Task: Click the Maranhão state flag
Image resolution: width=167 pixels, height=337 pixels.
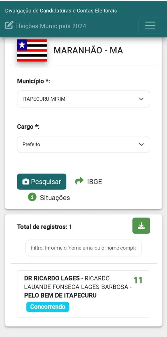Action: (x=32, y=51)
